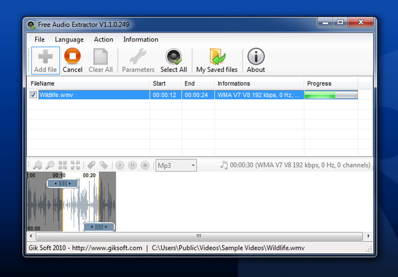
Task: Click the Clear All page icon
Action: click(101, 56)
